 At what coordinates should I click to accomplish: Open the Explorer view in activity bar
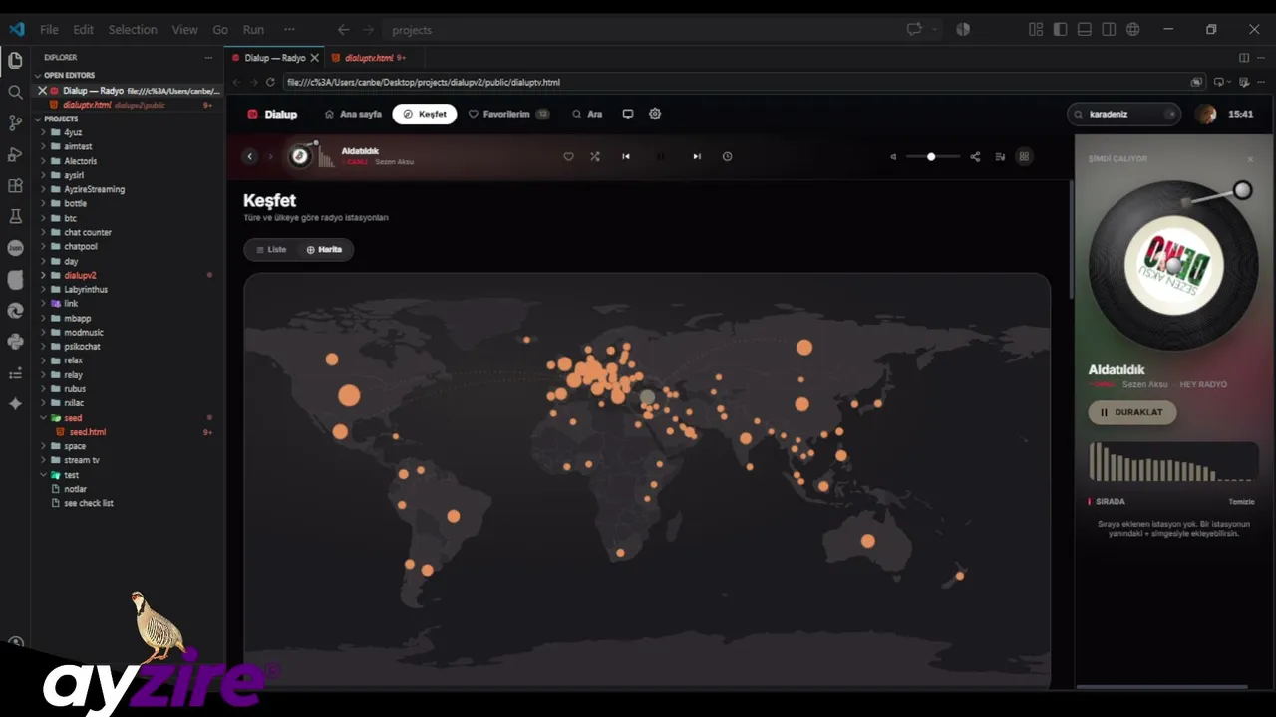pos(15,61)
